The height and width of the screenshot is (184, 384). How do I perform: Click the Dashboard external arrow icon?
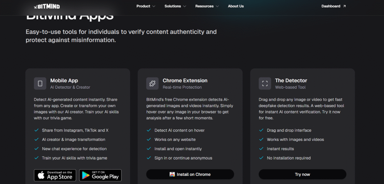(x=345, y=6)
